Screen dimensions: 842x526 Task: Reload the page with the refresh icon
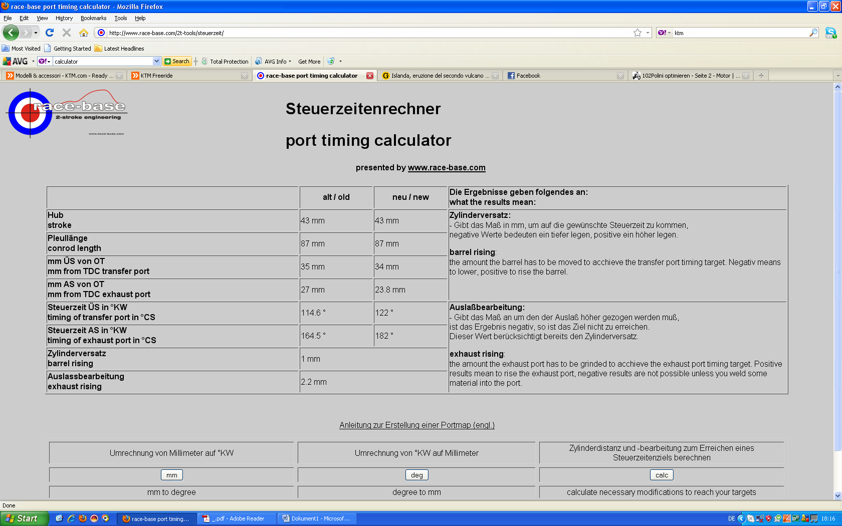point(50,33)
